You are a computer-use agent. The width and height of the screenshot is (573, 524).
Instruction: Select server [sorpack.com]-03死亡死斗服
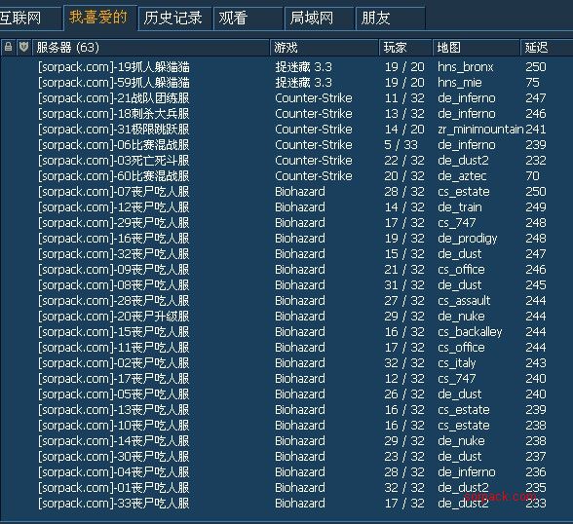(114, 161)
